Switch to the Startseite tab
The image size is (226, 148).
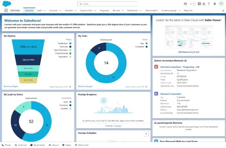point(29,10)
